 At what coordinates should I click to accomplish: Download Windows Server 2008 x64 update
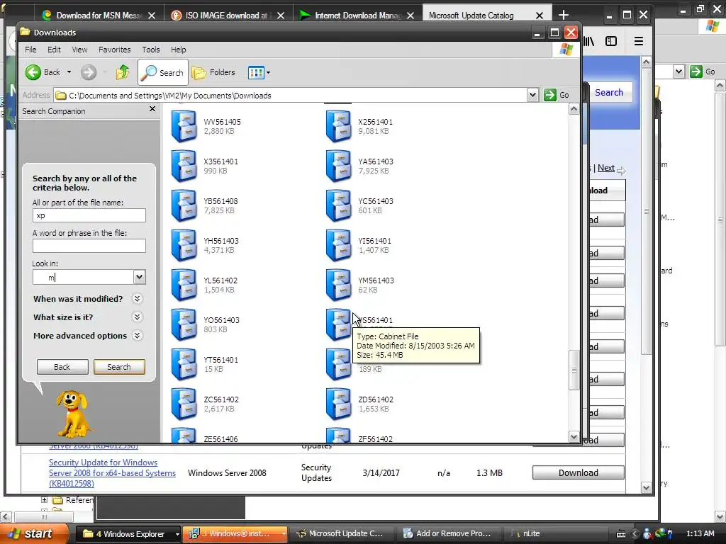tap(579, 472)
